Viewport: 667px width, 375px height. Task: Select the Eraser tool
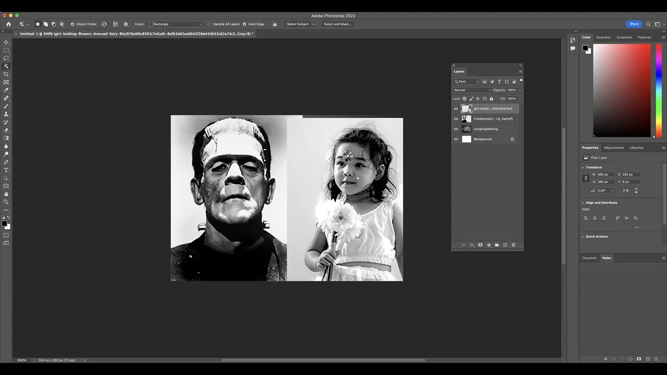[6, 130]
